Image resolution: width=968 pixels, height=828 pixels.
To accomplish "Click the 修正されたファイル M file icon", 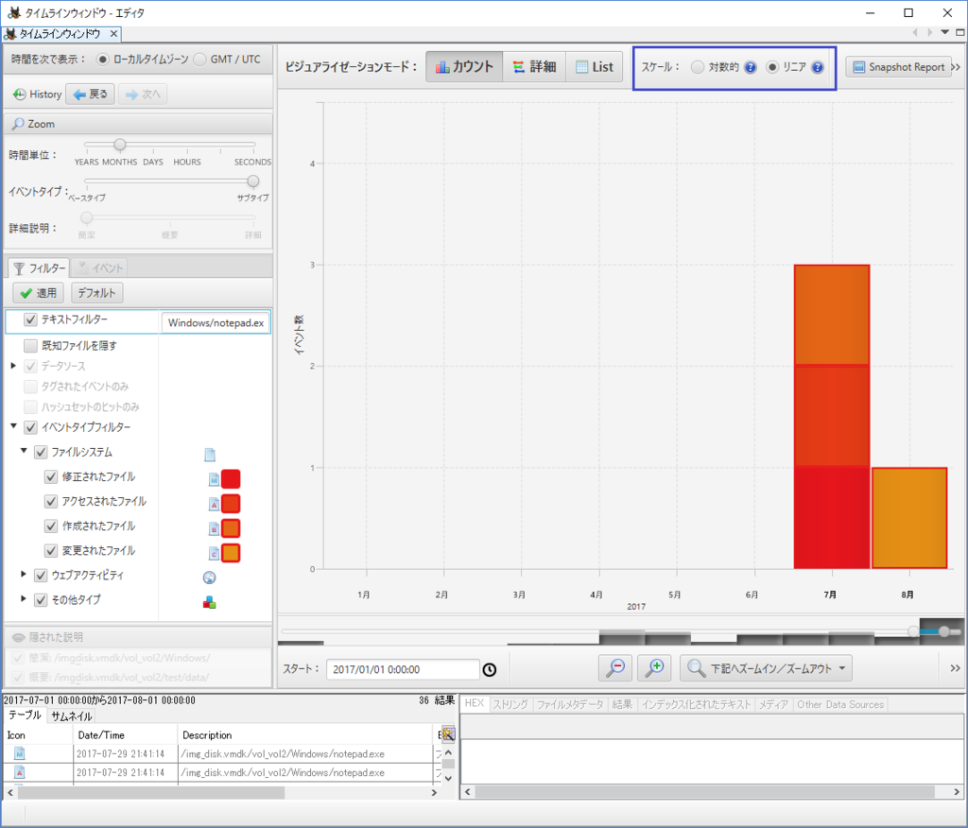I will (x=214, y=479).
